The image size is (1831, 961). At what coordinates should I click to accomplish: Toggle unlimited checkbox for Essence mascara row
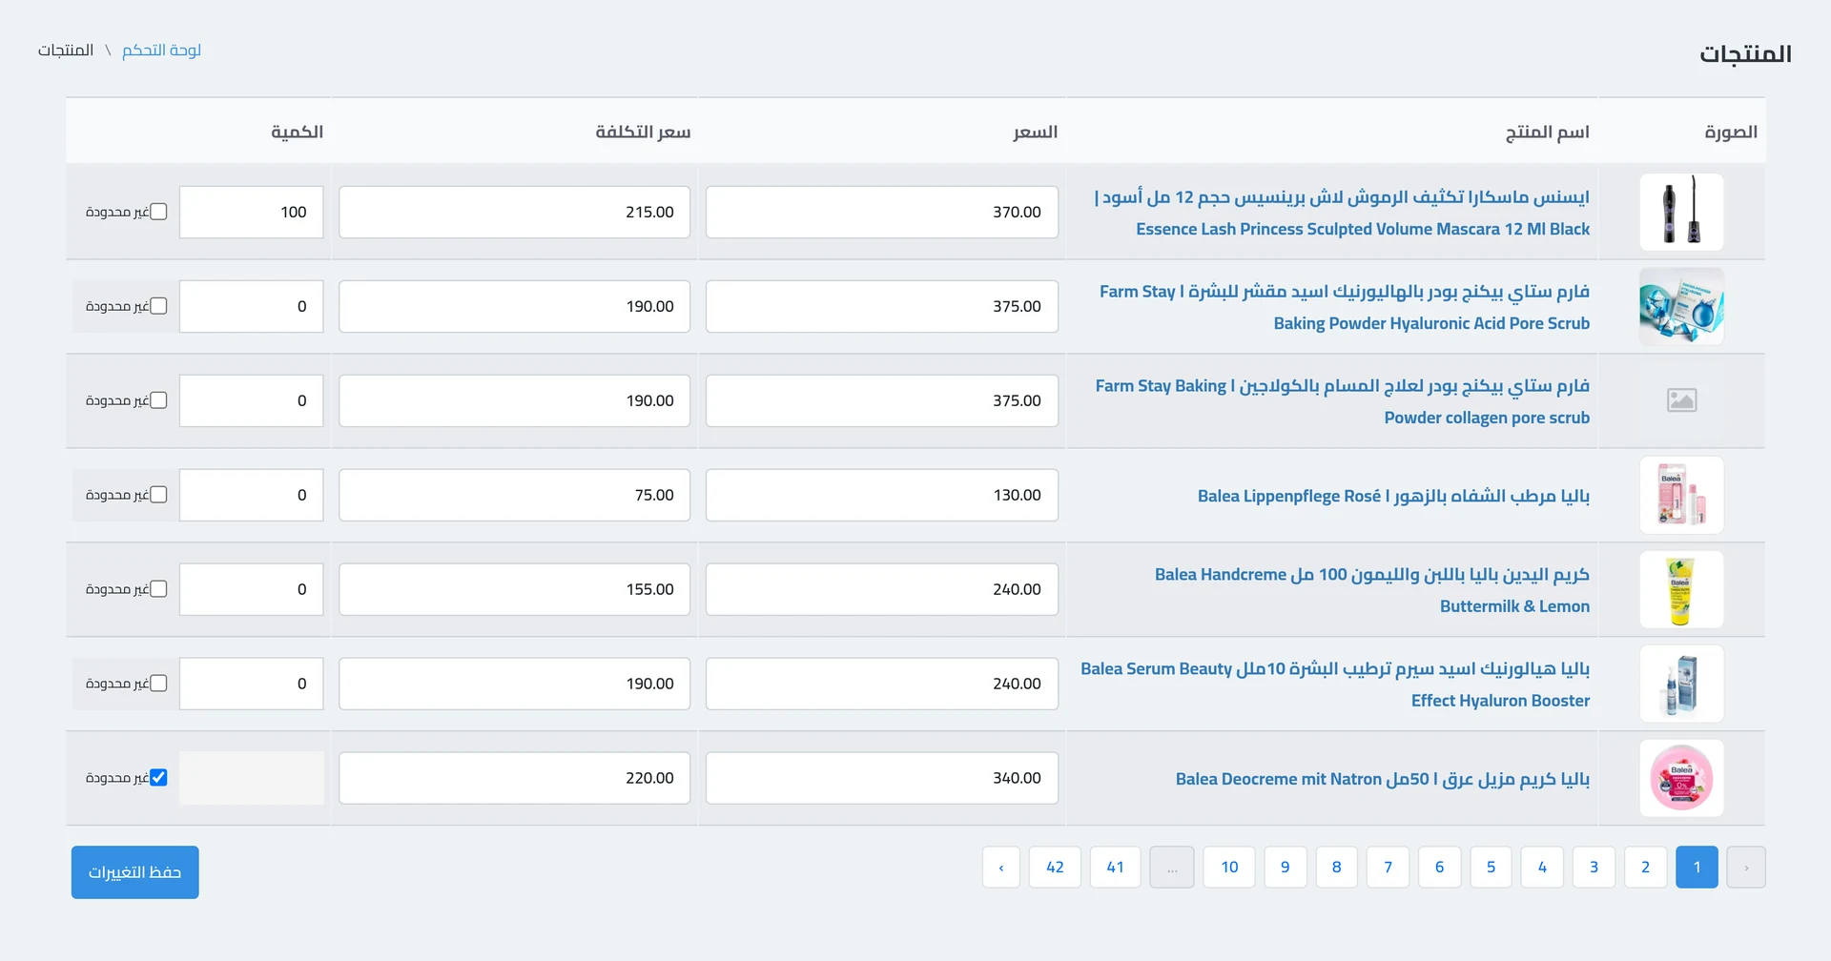point(158,212)
